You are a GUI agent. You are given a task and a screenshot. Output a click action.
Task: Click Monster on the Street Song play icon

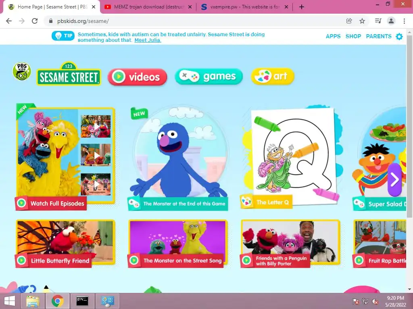click(134, 260)
